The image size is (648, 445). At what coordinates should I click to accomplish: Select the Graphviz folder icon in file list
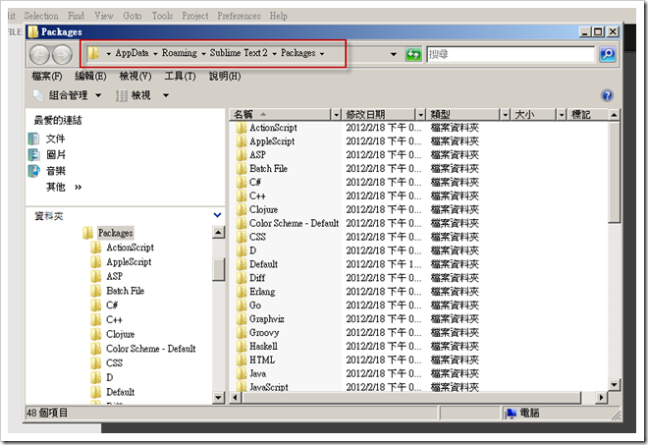pos(242,318)
